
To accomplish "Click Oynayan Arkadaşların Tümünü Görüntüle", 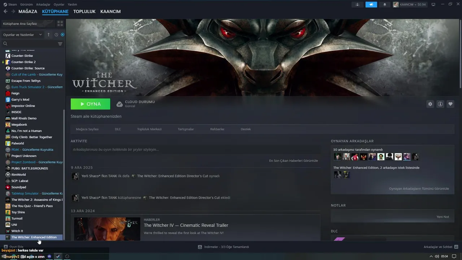I will point(419,188).
